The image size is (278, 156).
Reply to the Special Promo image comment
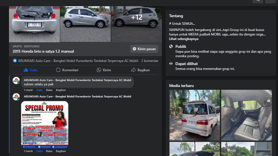pyautogui.click(x=49, y=151)
